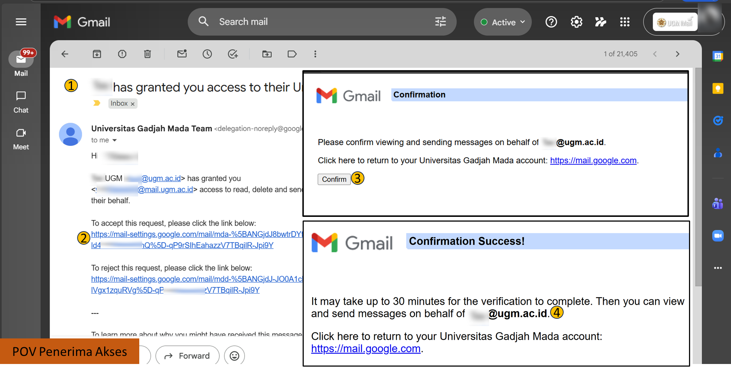Screen dimensions: 731x368
Task: Expand the 'to me' recipient details
Action: coord(114,140)
